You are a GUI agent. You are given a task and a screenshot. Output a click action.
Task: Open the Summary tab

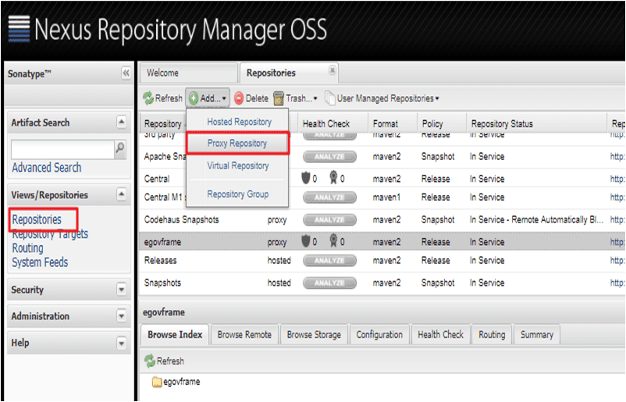click(x=536, y=335)
